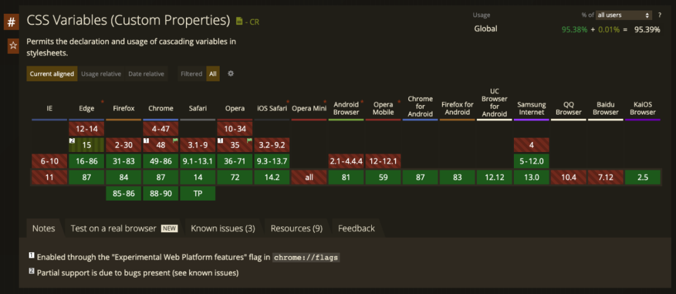Open the Notes tab
The image size is (676, 294).
tap(44, 228)
